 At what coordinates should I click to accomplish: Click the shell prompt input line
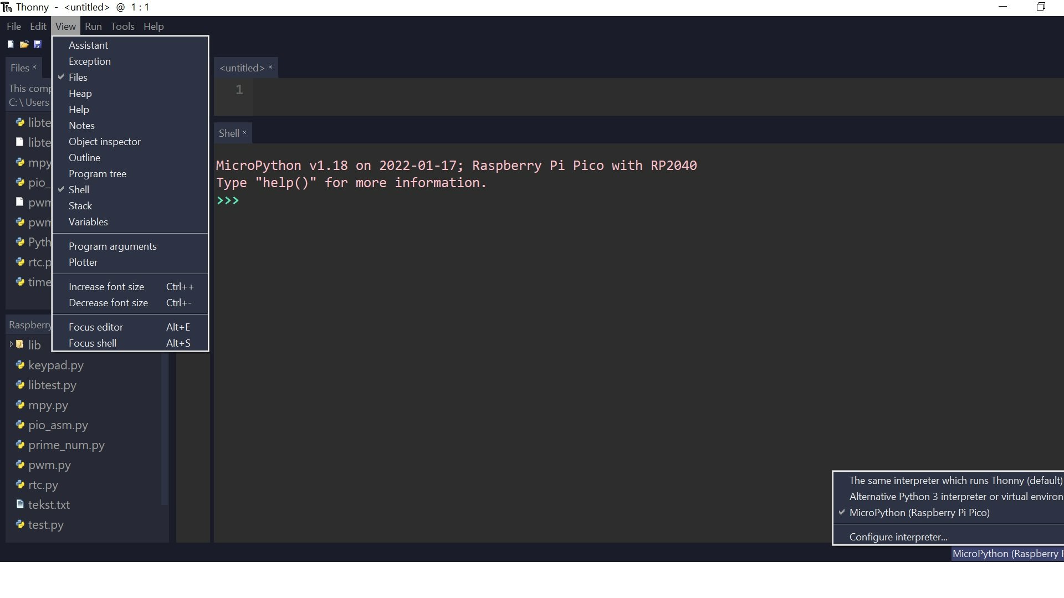click(x=637, y=200)
